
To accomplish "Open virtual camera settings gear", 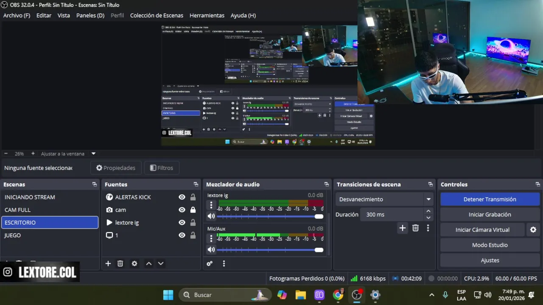I will [533, 230].
